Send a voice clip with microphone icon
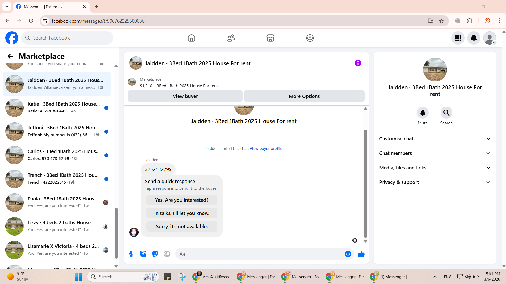506x284 pixels. coord(131,254)
